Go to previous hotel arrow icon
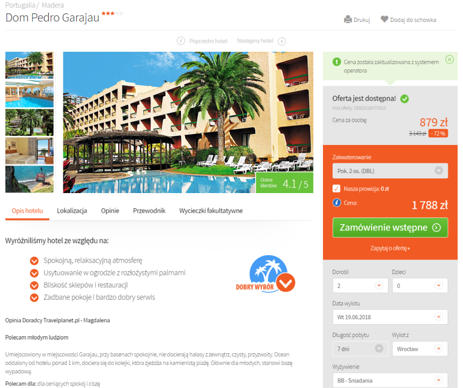Viewport: 463px width, 388px height. 181,41
